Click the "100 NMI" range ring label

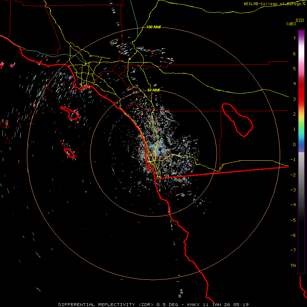(153, 27)
